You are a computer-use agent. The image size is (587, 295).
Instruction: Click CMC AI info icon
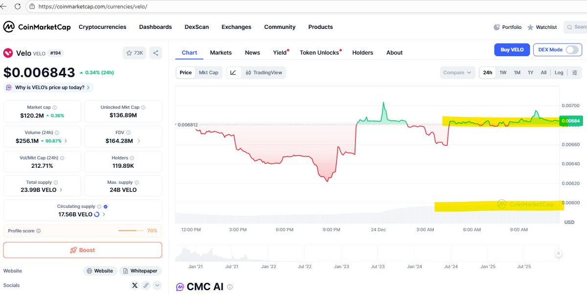coord(230,287)
